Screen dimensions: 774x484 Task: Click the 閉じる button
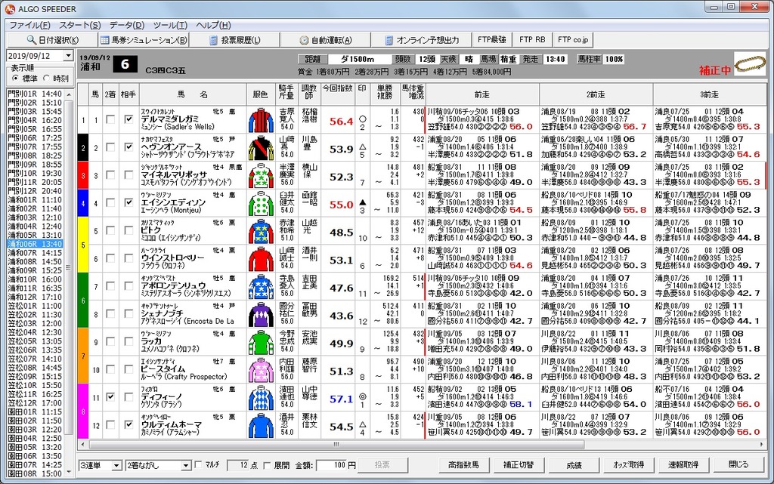coord(738,465)
